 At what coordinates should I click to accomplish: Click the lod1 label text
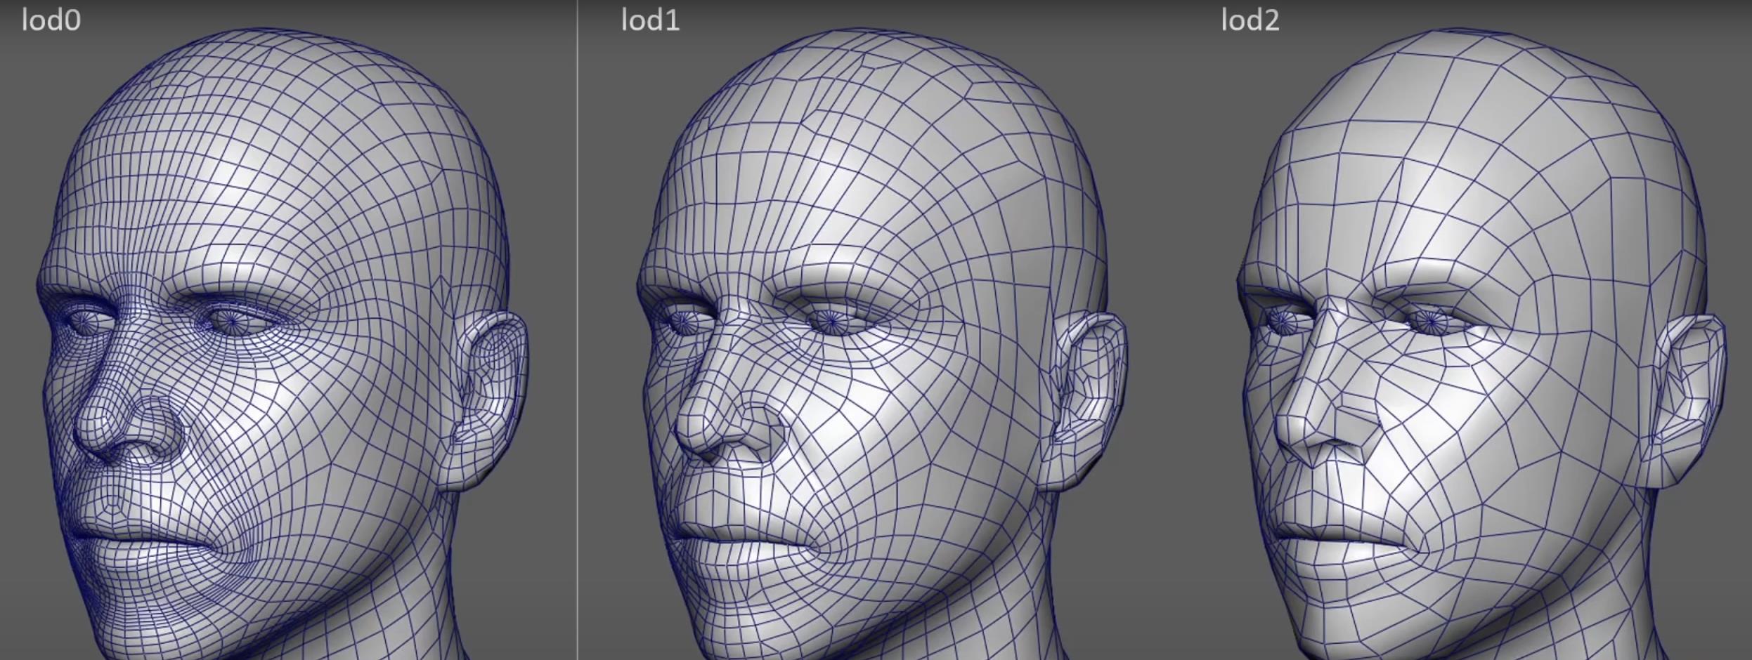651,20
